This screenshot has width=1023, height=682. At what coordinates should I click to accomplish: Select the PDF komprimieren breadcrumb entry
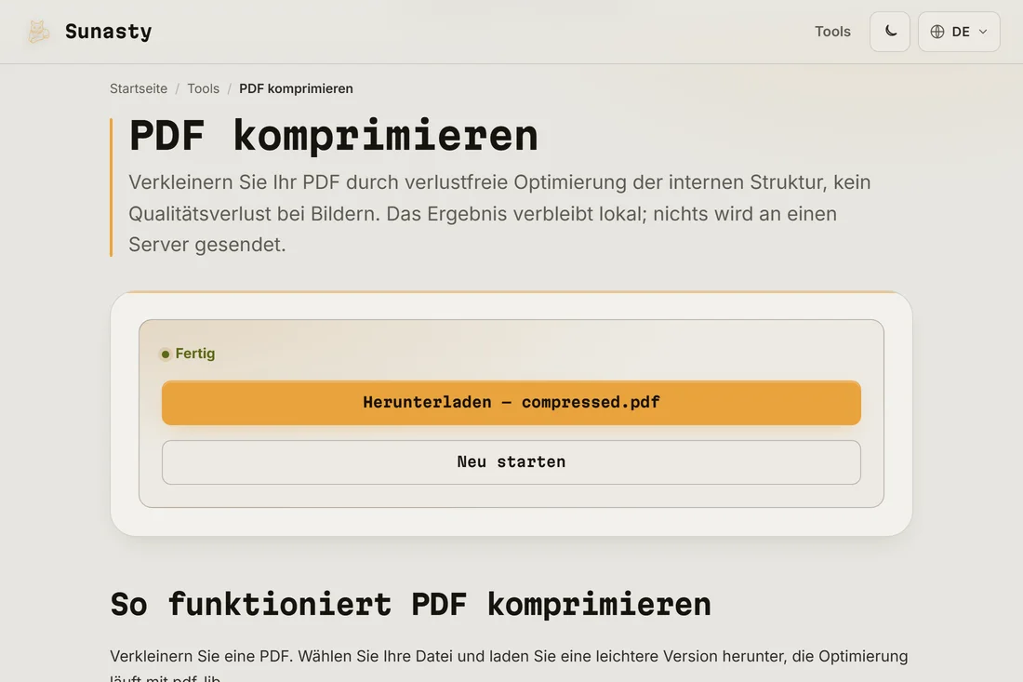296,88
